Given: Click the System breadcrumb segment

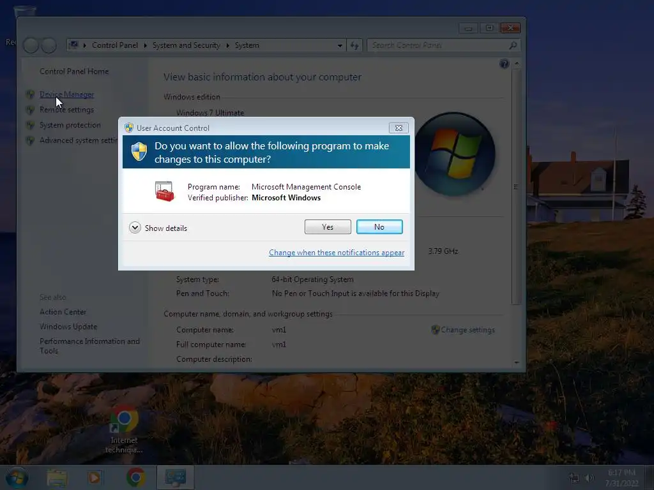Looking at the screenshot, I should (247, 45).
